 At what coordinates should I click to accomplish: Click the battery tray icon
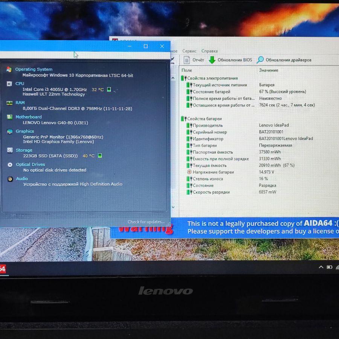[x=330, y=267]
